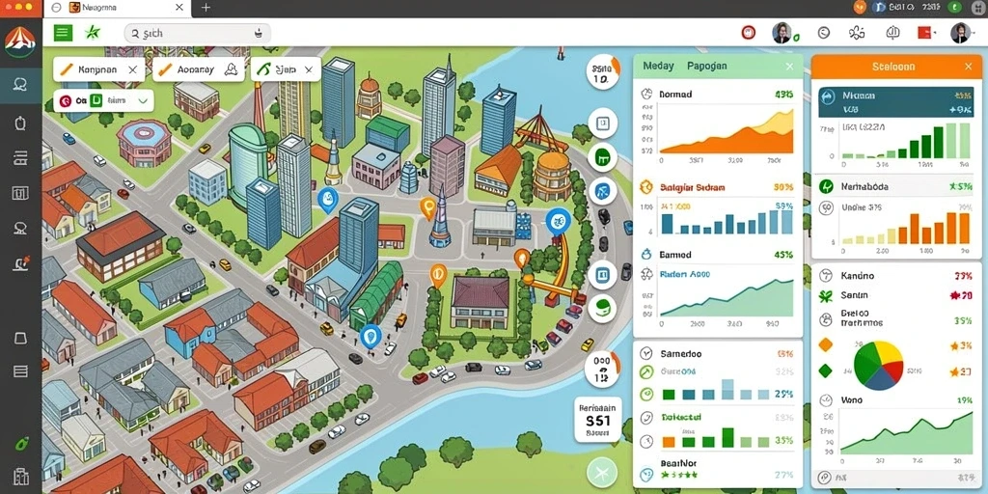Click the compass button at map bottom
This screenshot has height=494, width=988.
600,472
